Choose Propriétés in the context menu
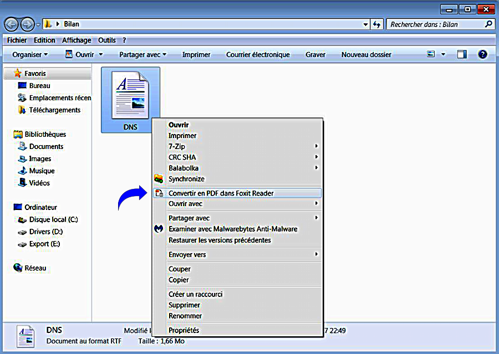Viewport: 499px width, 354px height. pos(237,330)
